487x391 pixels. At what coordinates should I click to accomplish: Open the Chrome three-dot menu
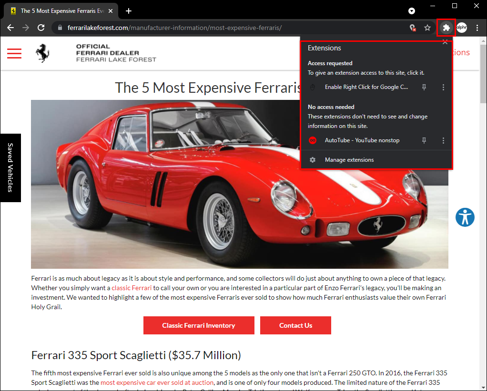[x=477, y=28]
